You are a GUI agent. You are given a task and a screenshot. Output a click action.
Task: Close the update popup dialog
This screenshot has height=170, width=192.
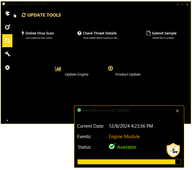[177, 111]
